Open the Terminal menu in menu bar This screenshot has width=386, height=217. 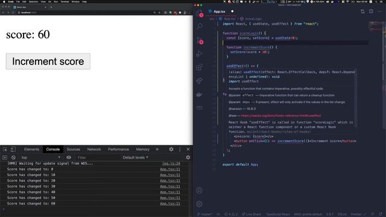pyautogui.click(x=65, y=1)
